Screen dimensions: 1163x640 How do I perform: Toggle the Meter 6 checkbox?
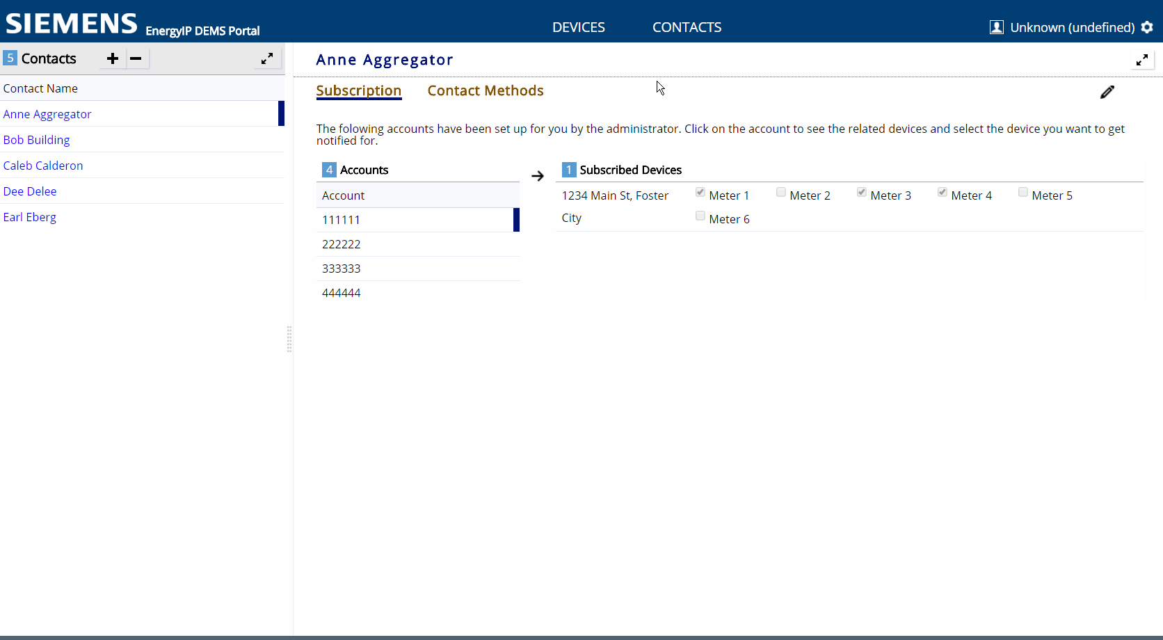pyautogui.click(x=700, y=216)
